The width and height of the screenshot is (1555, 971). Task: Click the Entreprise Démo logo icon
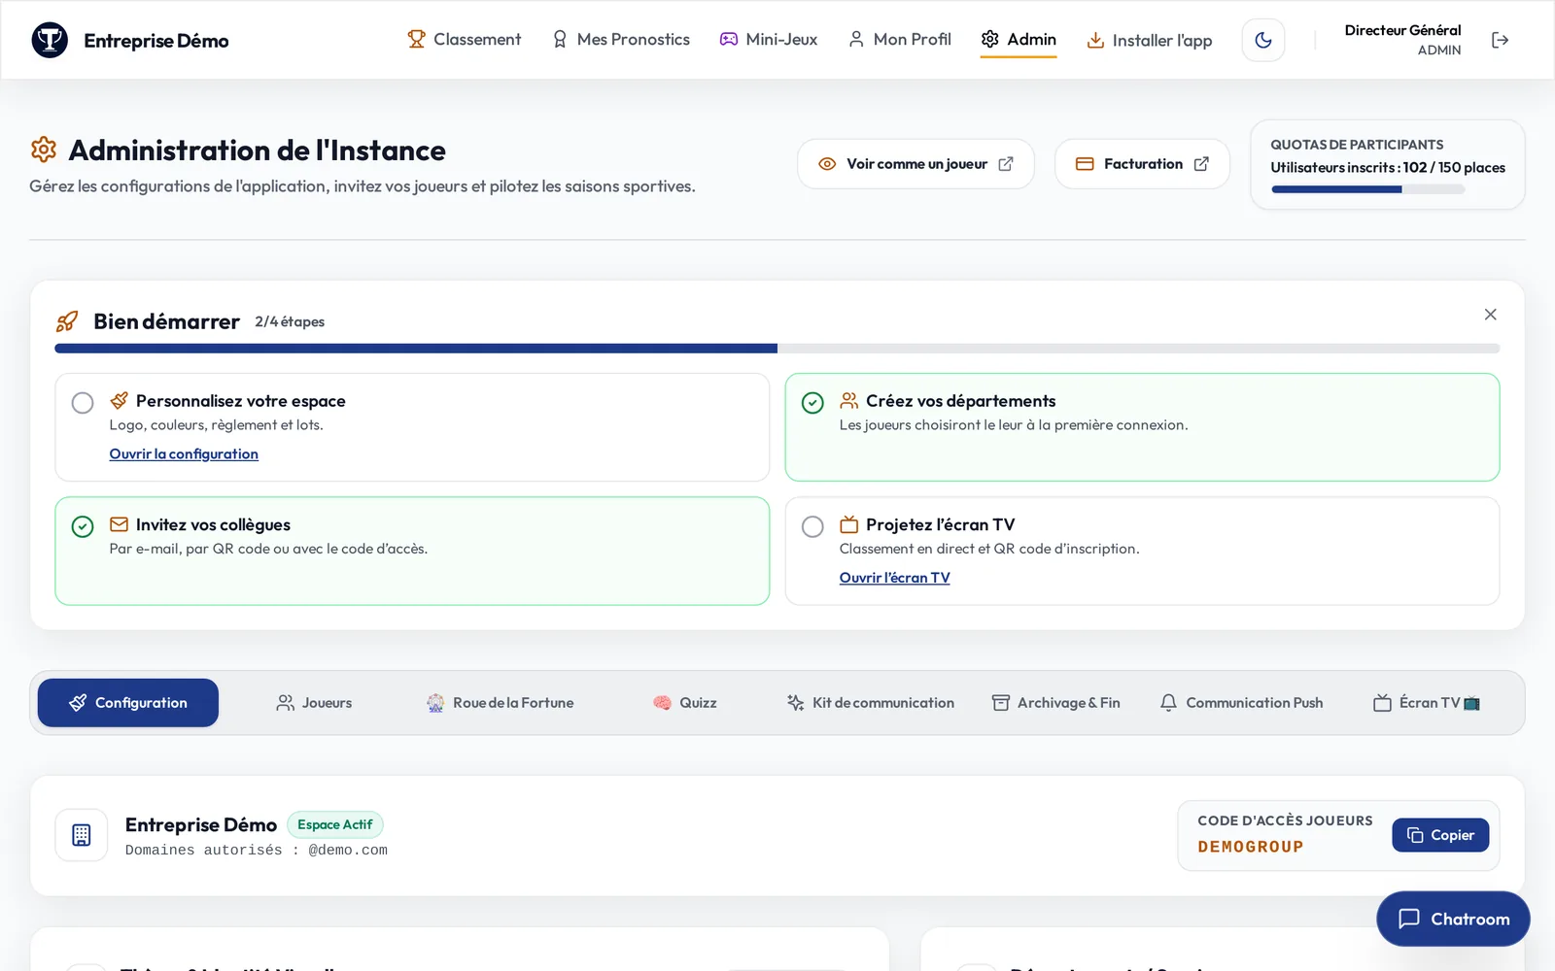(50, 40)
